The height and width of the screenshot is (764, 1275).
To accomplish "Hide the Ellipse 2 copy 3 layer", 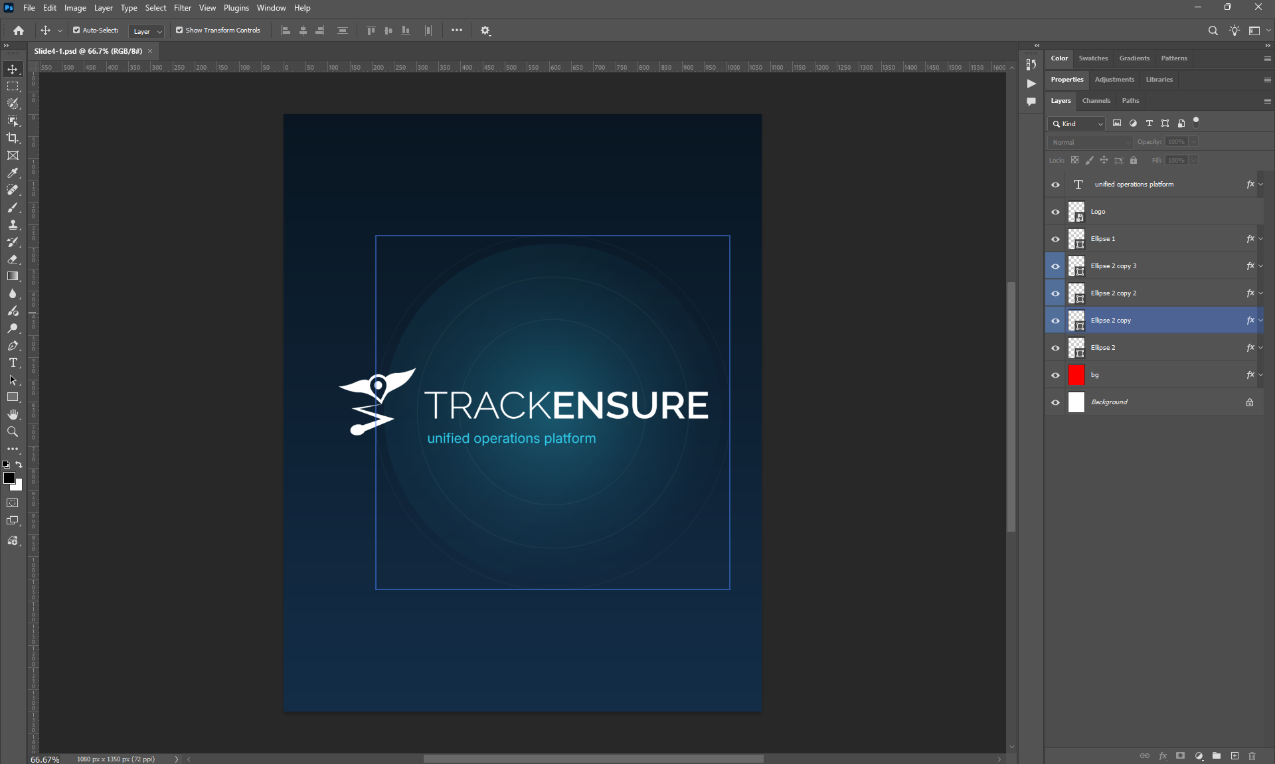I will (1055, 266).
